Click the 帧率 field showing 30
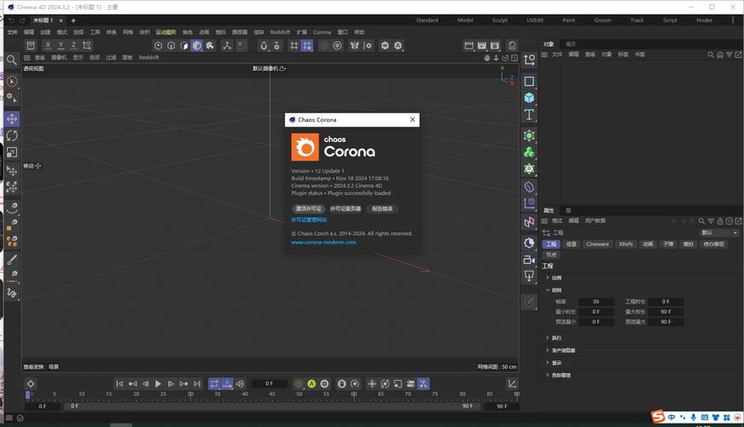 point(596,301)
